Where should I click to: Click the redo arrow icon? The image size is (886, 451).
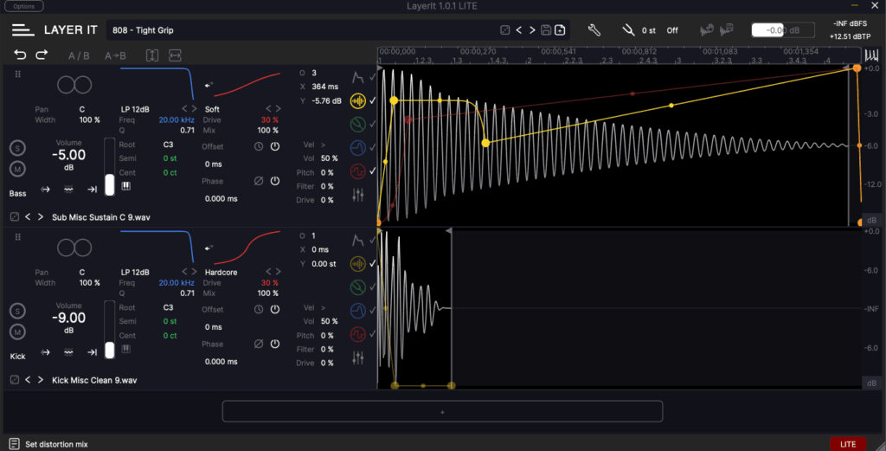[41, 55]
